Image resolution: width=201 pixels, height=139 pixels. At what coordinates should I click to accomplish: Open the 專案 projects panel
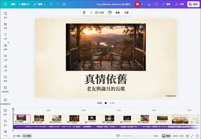(x=5, y=79)
